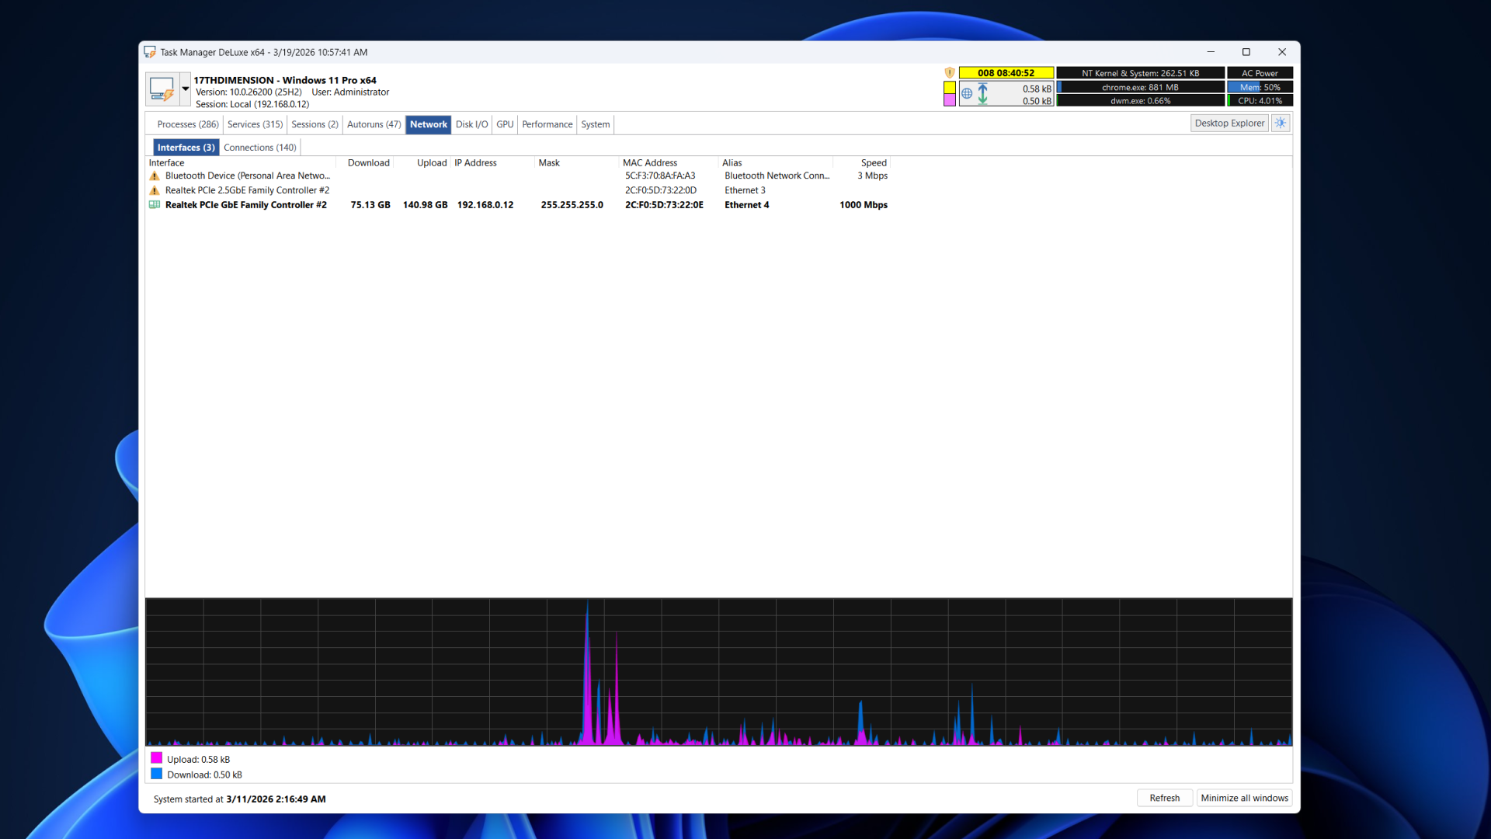This screenshot has width=1491, height=839.
Task: Click the 255.255.255.0 mask cell
Action: point(572,205)
